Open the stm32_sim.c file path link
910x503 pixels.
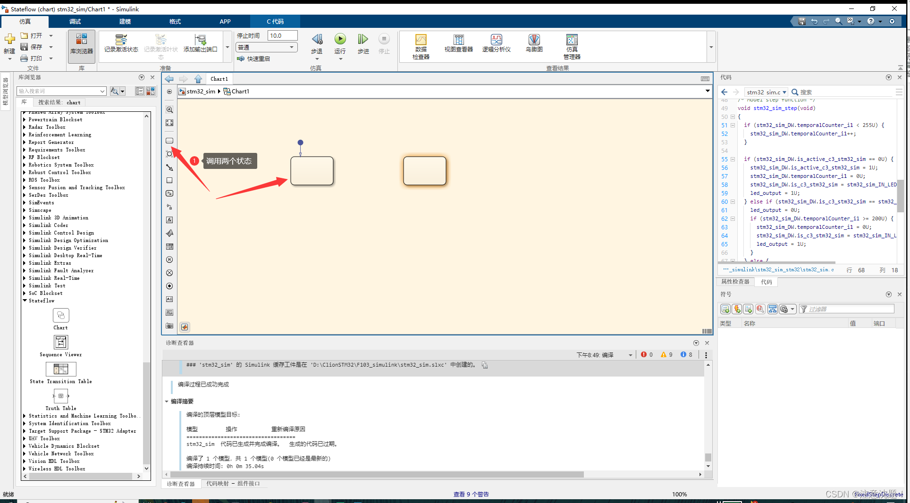pyautogui.click(x=778, y=270)
